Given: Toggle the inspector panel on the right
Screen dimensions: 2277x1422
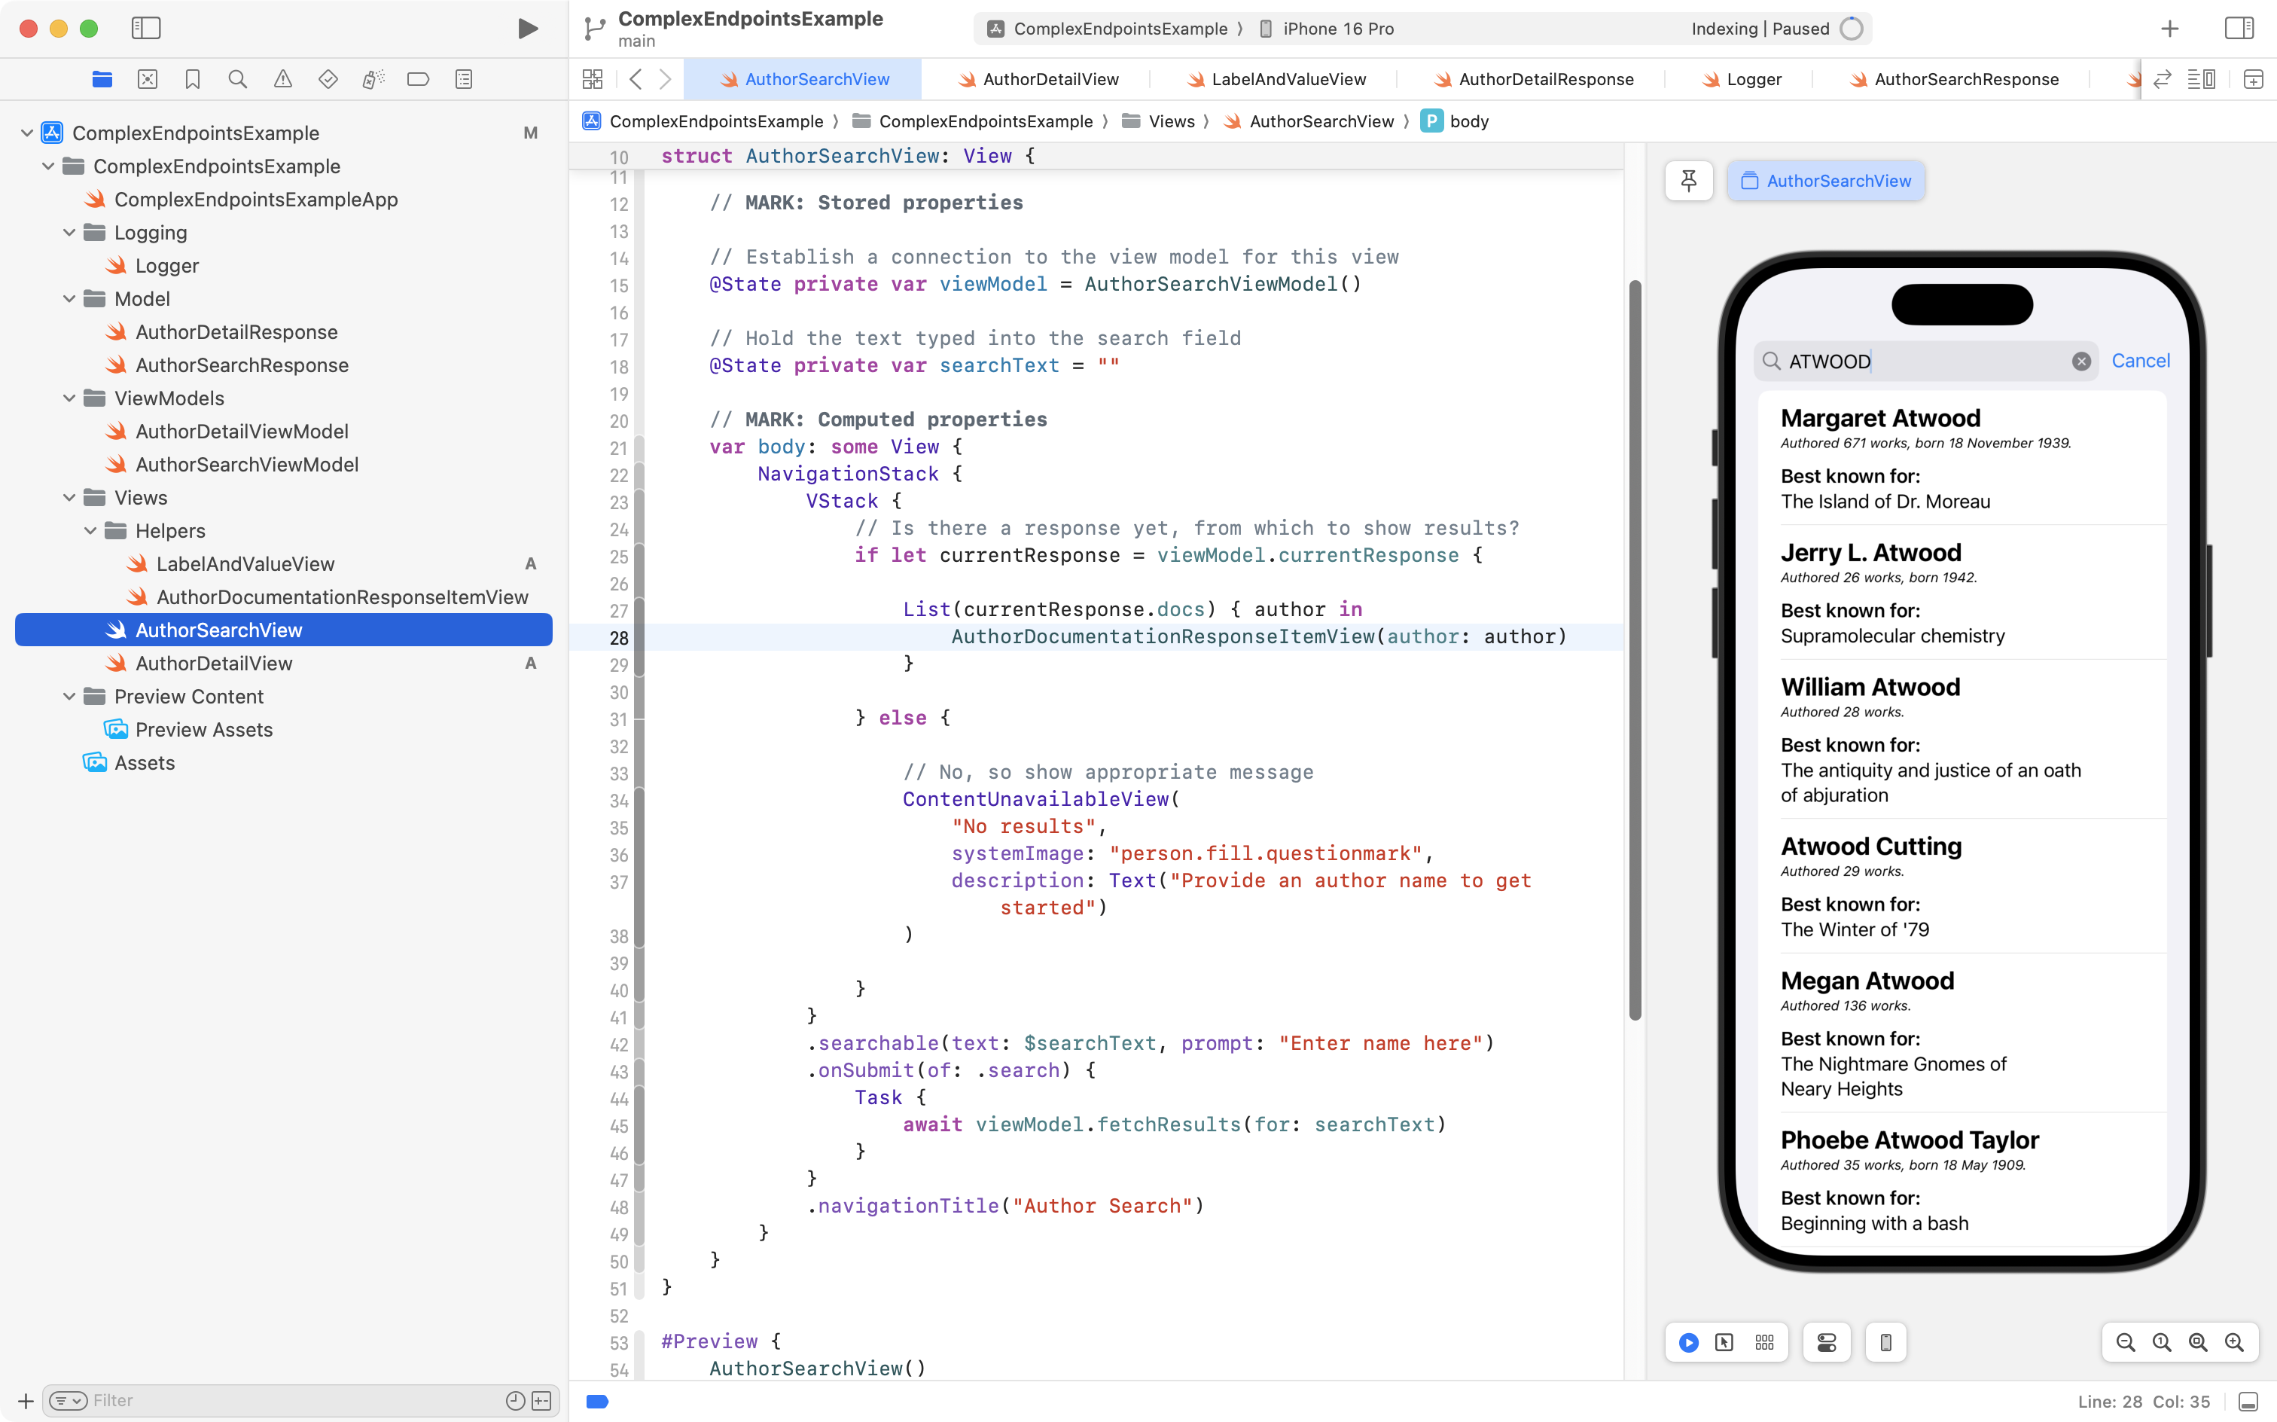Looking at the screenshot, I should (2239, 29).
